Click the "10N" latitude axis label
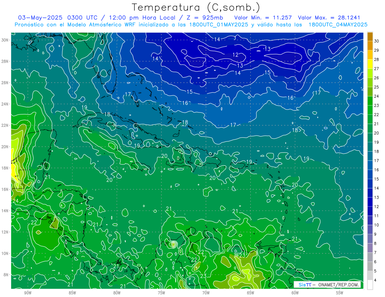Image resolution: width=385 pixels, height=297 pixels. [x=5, y=253]
